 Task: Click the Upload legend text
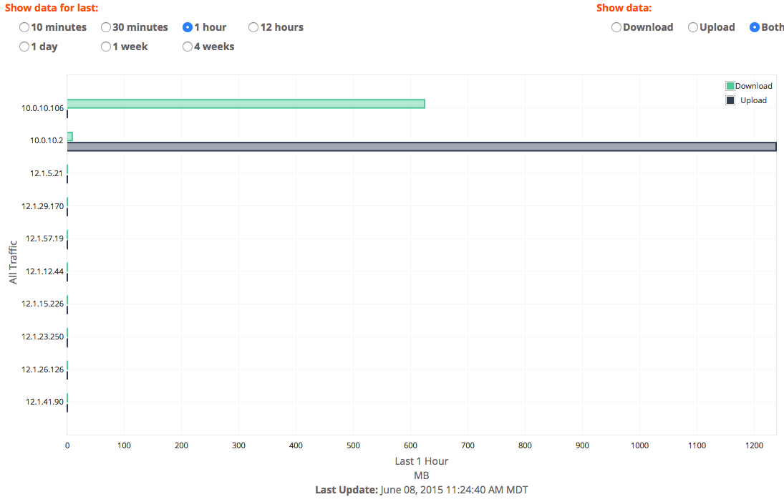tap(753, 100)
